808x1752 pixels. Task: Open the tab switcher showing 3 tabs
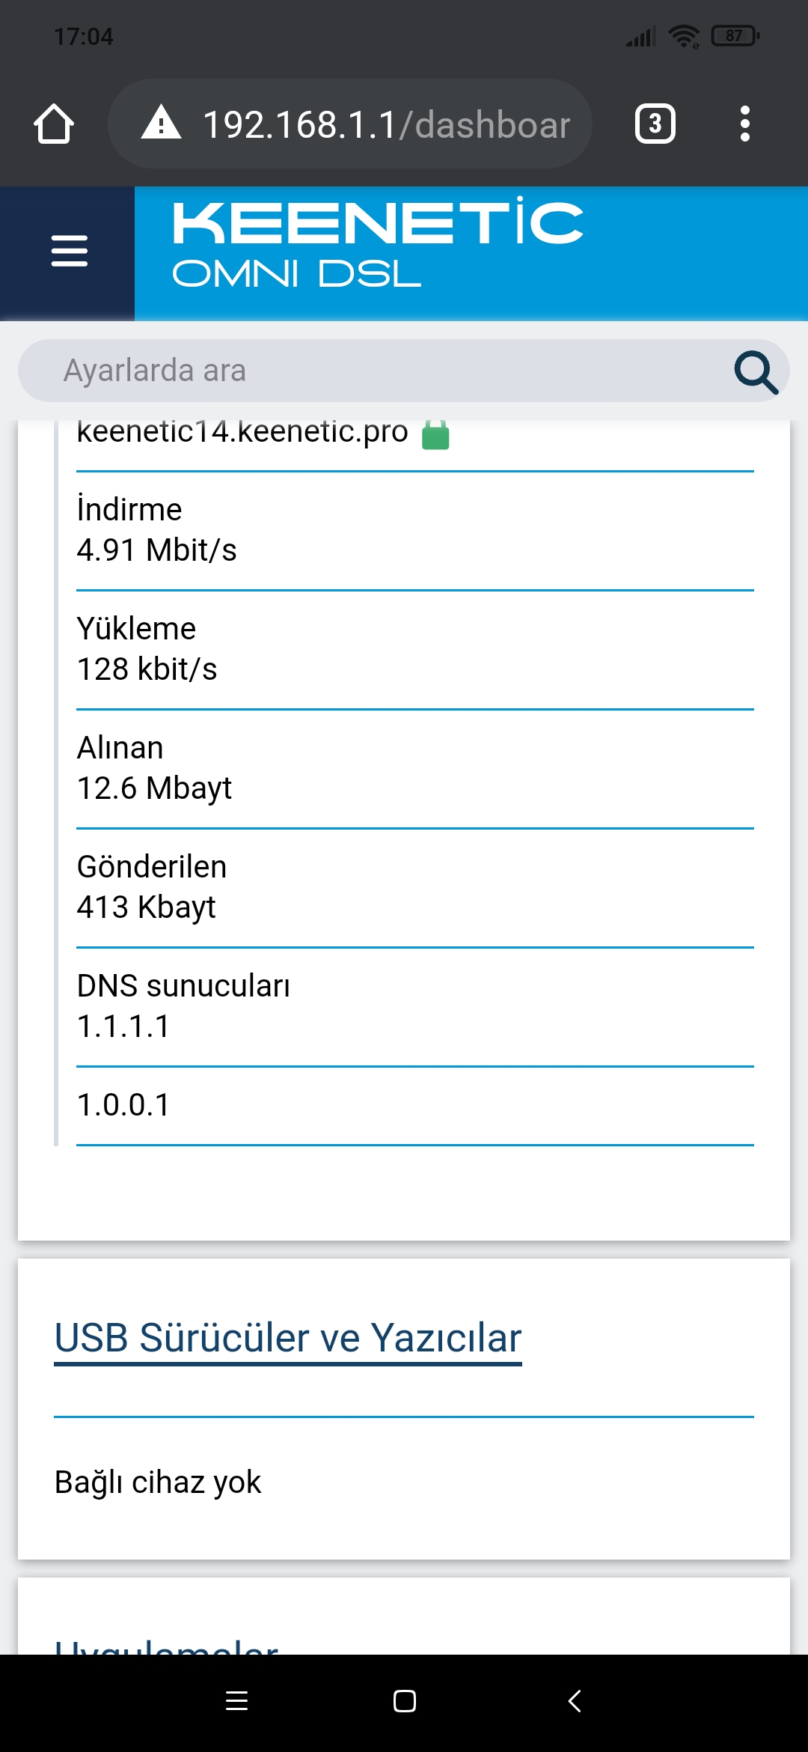[x=655, y=124]
